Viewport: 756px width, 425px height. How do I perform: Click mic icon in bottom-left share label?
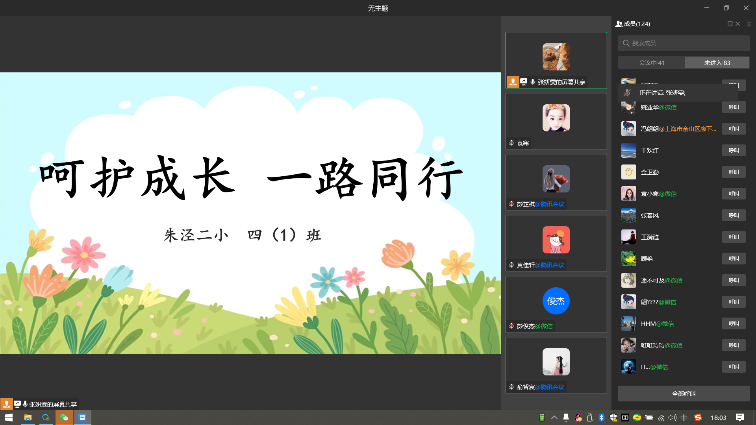[25, 404]
